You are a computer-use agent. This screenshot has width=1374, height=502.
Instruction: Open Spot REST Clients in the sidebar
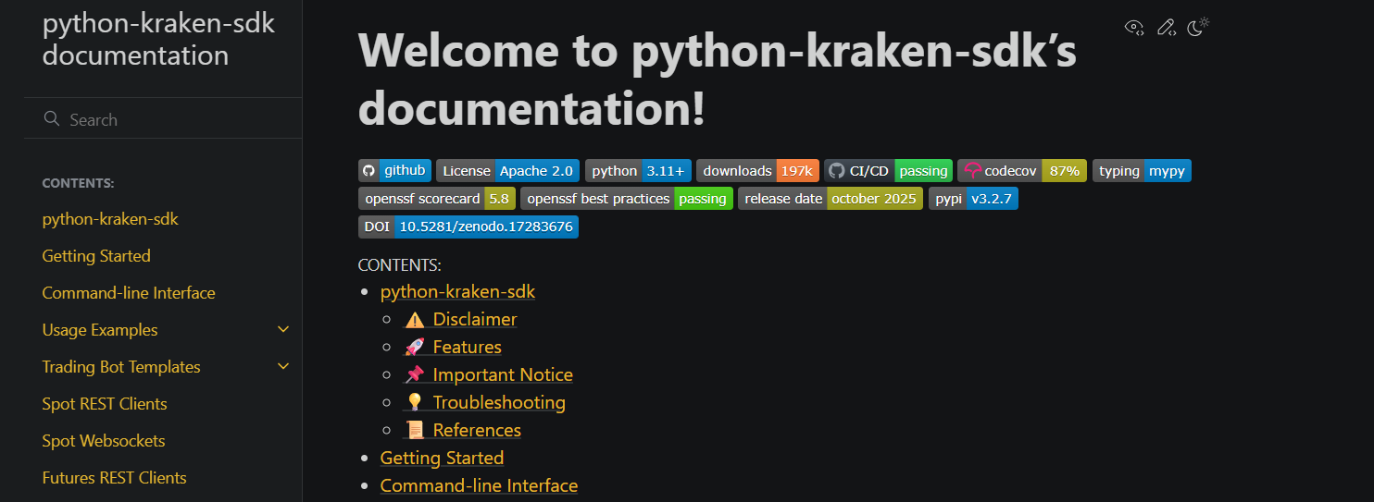[105, 404]
